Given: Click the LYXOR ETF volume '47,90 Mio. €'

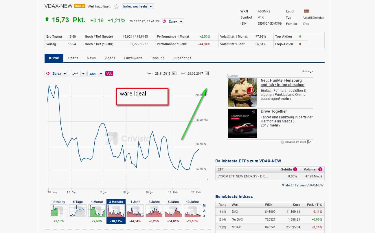Looking at the screenshot, I should [313, 176].
